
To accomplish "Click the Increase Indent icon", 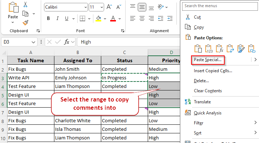I will tap(170, 18).
